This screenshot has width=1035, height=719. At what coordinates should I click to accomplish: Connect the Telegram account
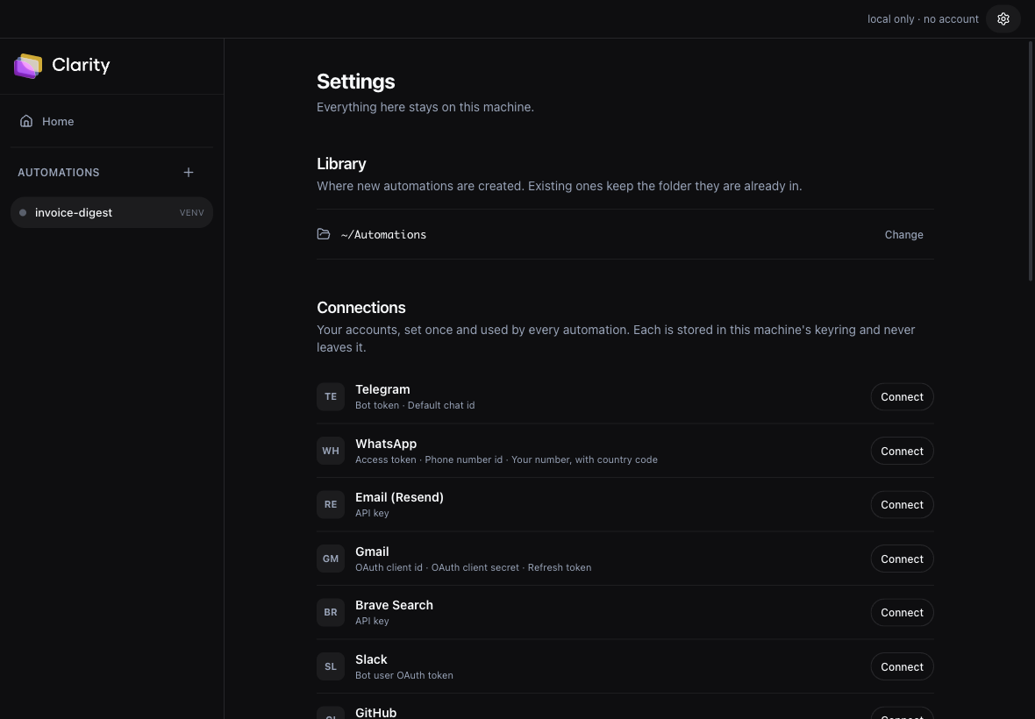coord(902,396)
